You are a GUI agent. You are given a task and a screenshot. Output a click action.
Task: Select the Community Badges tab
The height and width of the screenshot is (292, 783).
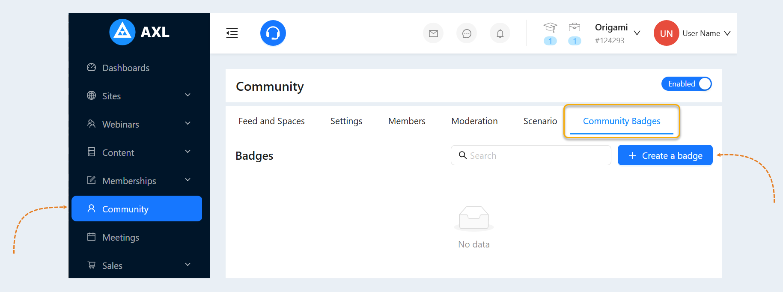[622, 121]
